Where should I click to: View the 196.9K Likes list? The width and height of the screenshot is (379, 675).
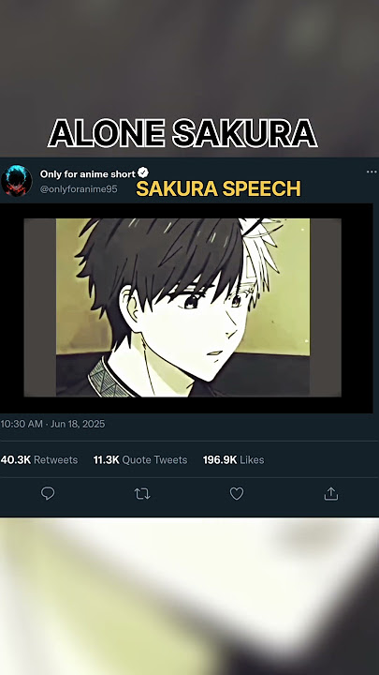point(233,459)
